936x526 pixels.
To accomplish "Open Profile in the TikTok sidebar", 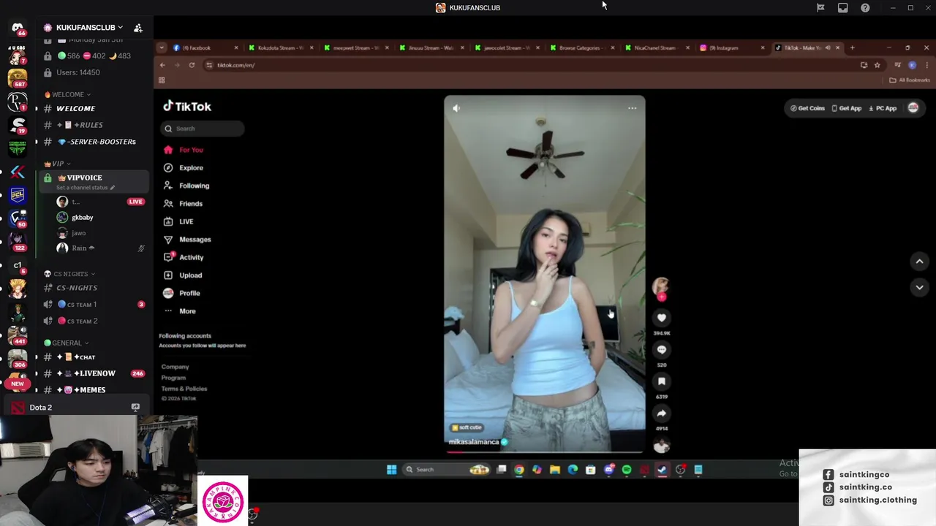I will 182,293.
